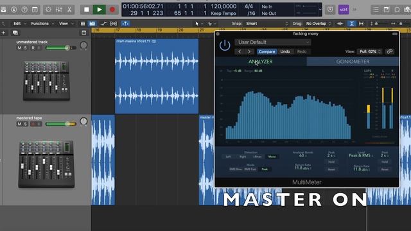411x231 pixels.
Task: Click the plugin link chain icon
Action: pos(390,51)
